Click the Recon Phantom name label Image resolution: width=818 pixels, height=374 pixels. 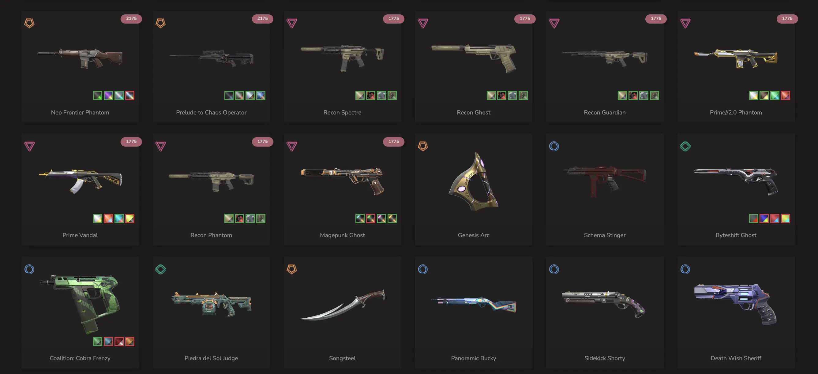click(211, 235)
